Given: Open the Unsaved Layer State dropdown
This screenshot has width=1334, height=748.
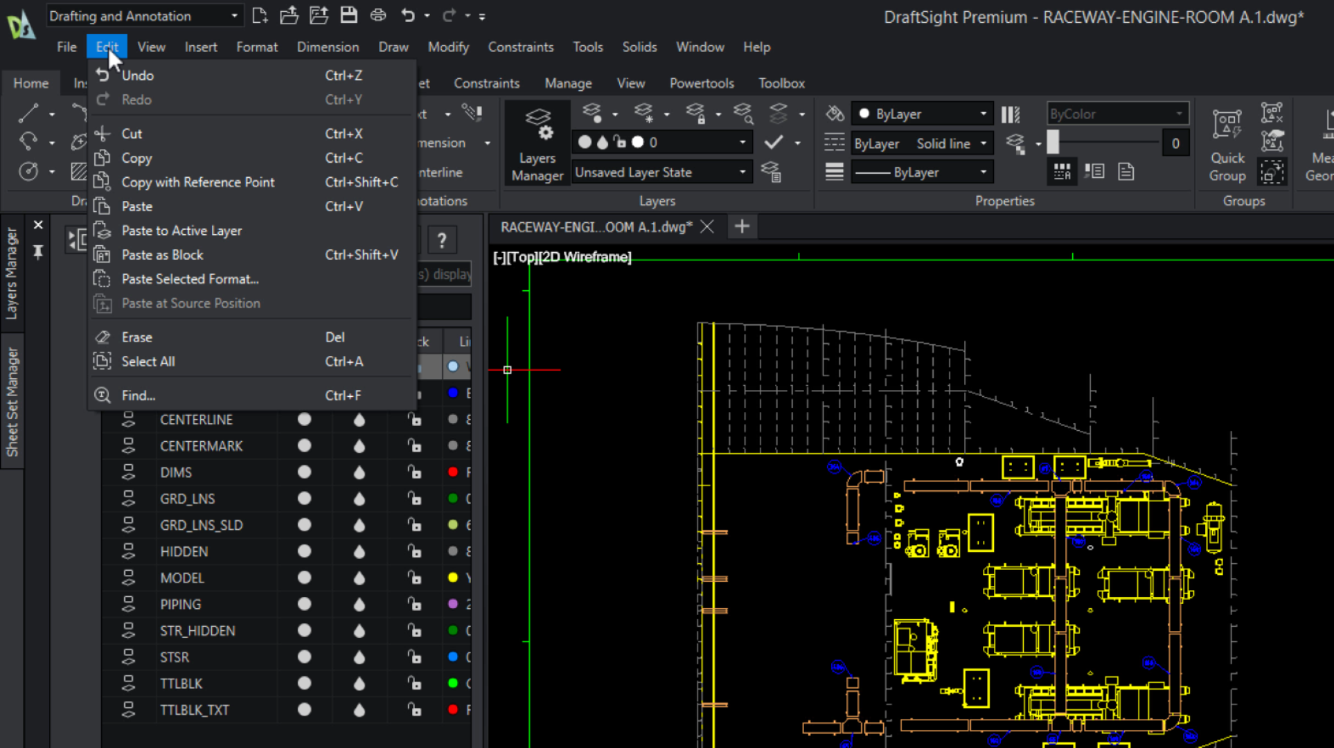Looking at the screenshot, I should tap(661, 172).
